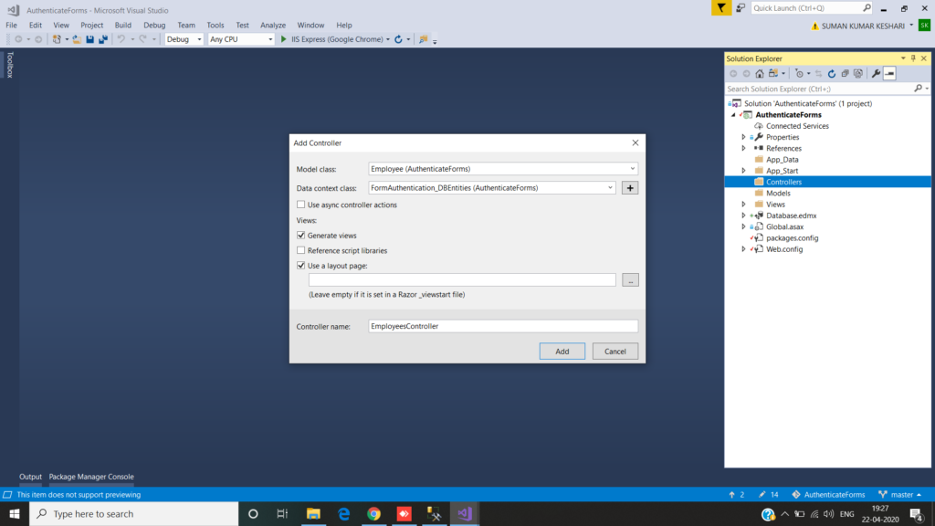Click the Send Feedback icon
This screenshot has height=526, width=935.
(740, 7)
